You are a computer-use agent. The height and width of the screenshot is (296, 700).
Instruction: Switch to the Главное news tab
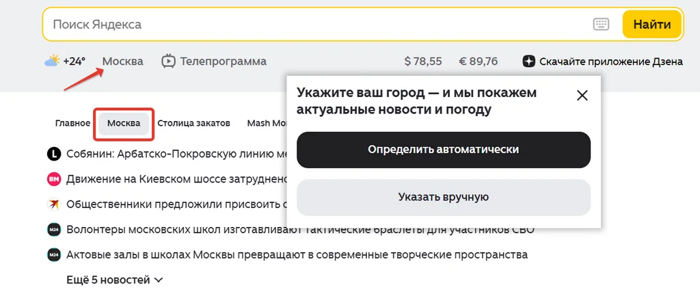[72, 123]
